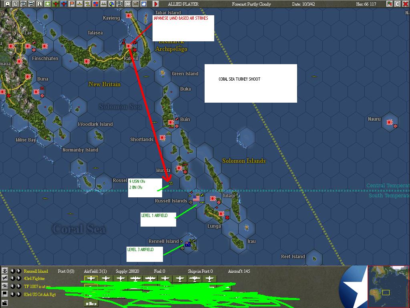Select the Japanese base marker at Shortlands
The height and width of the screenshot is (308, 410).
pyautogui.click(x=163, y=137)
